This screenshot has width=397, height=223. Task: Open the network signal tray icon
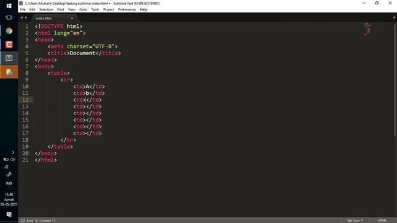tap(6, 167)
